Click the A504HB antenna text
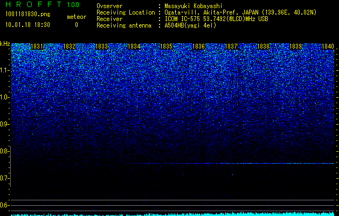 coord(190,25)
